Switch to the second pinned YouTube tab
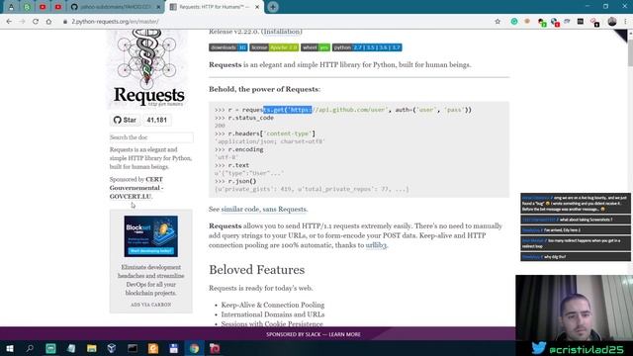 click(x=58, y=7)
